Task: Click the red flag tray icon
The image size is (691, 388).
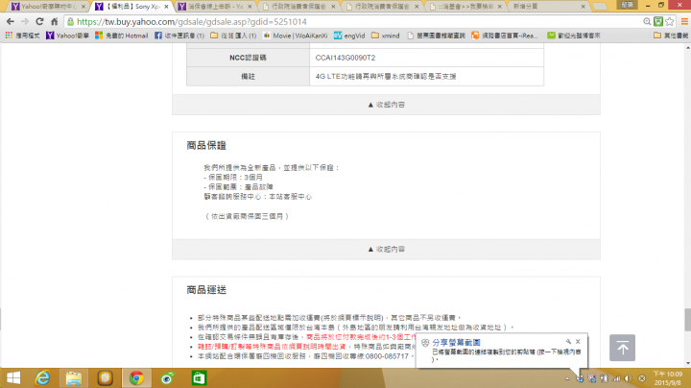Action: tap(592, 378)
